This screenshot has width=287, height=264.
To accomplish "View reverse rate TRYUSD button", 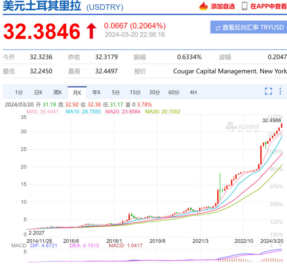I will [248, 27].
